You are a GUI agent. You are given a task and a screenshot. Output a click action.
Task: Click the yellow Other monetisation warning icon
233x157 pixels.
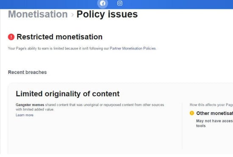pos(192,113)
